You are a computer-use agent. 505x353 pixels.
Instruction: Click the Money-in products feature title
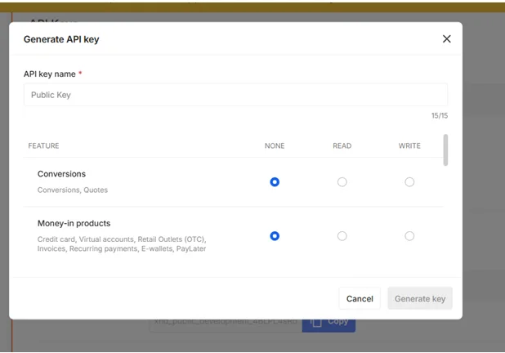click(74, 223)
